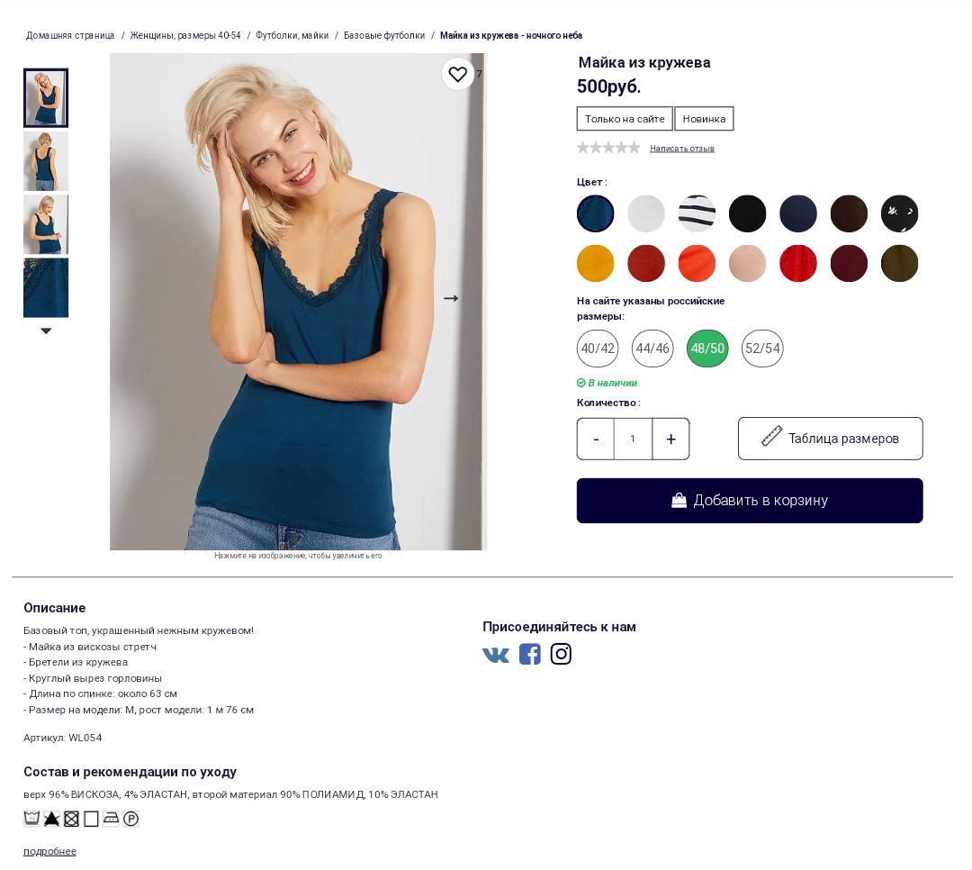This screenshot has width=972, height=870.
Task: Click Добавить в корзину button
Action: pos(750,500)
